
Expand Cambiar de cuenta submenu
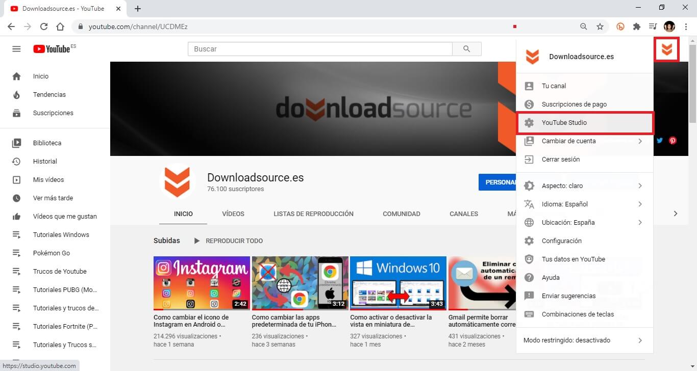[x=585, y=141]
